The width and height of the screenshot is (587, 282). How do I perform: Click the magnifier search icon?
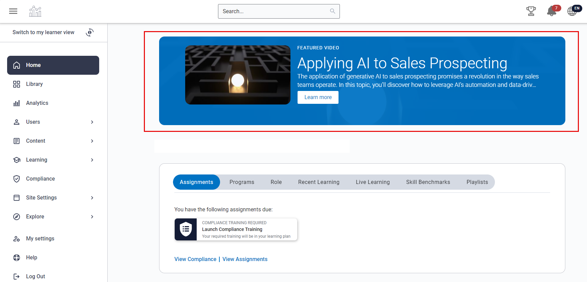click(332, 11)
